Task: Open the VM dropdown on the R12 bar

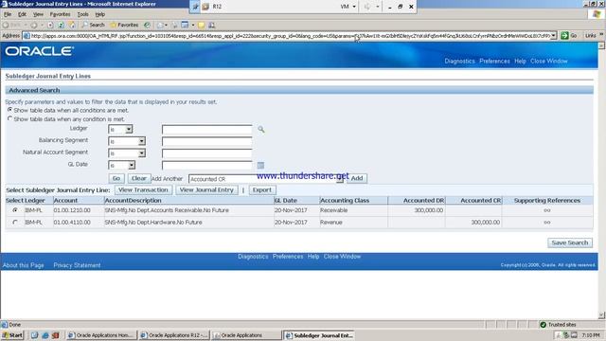Action: tap(348, 7)
